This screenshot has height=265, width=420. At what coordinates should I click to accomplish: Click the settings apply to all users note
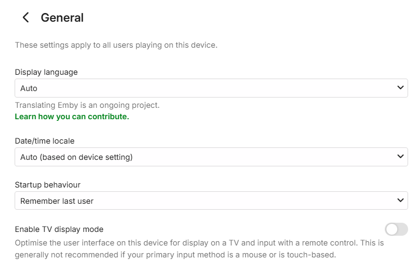116,45
